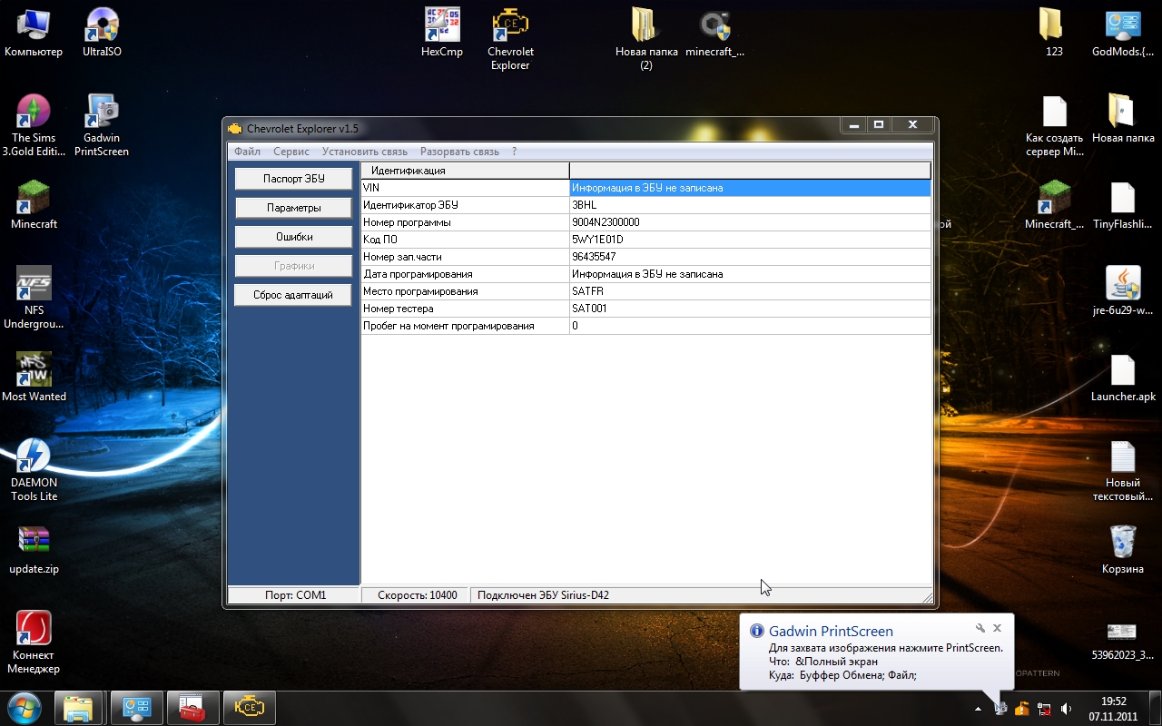1162x726 pixels.
Task: Open the Сервис menu
Action: (x=291, y=152)
